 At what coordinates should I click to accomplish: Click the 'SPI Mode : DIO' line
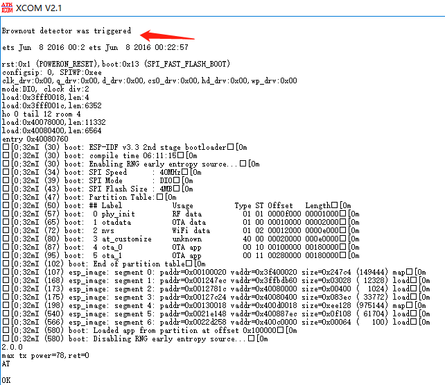(x=98, y=180)
